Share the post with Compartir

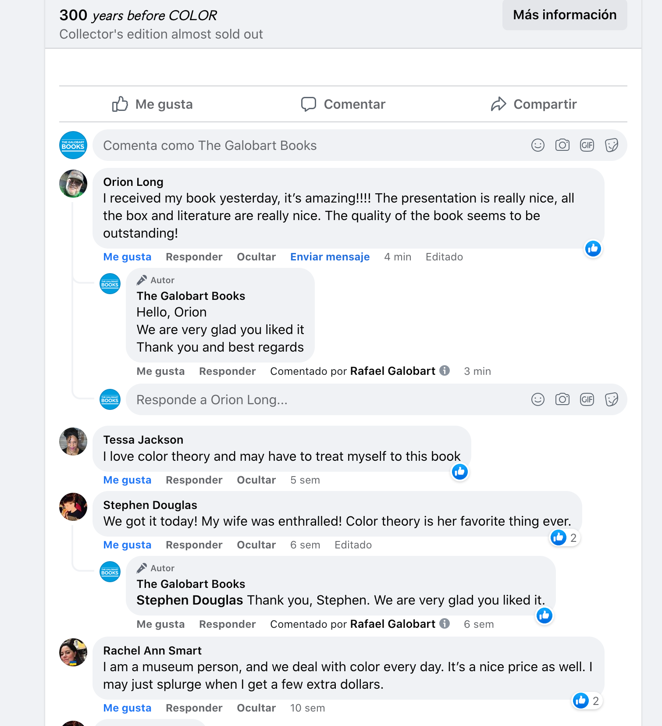pyautogui.click(x=534, y=104)
